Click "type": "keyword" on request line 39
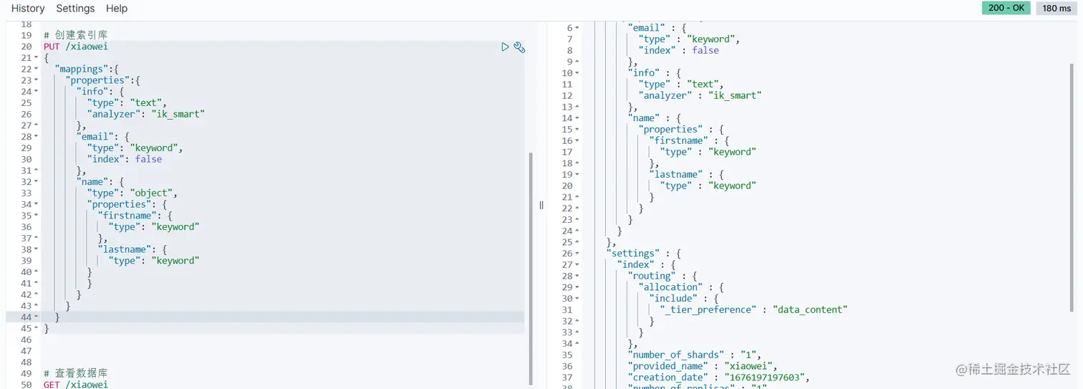This screenshot has height=389, width=1083. [154, 261]
